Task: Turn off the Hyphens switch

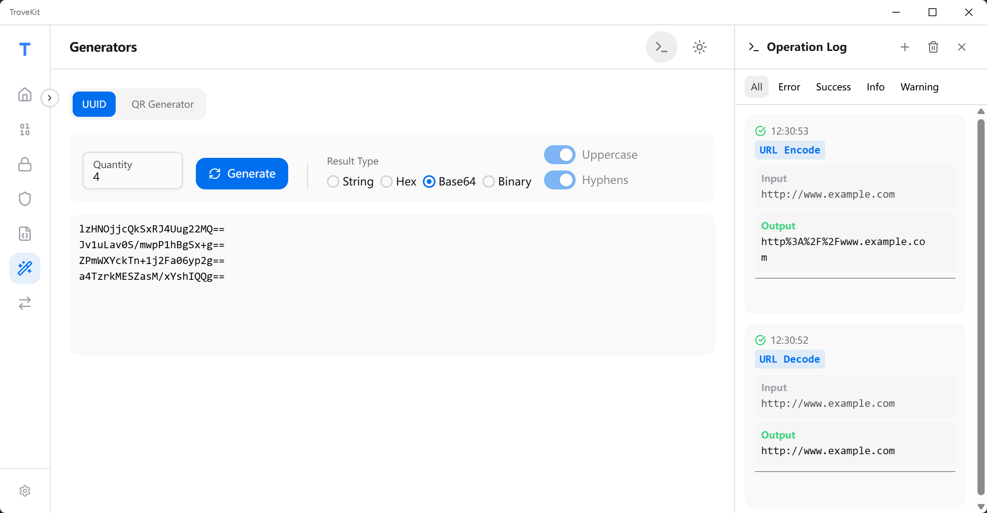Action: coord(559,180)
